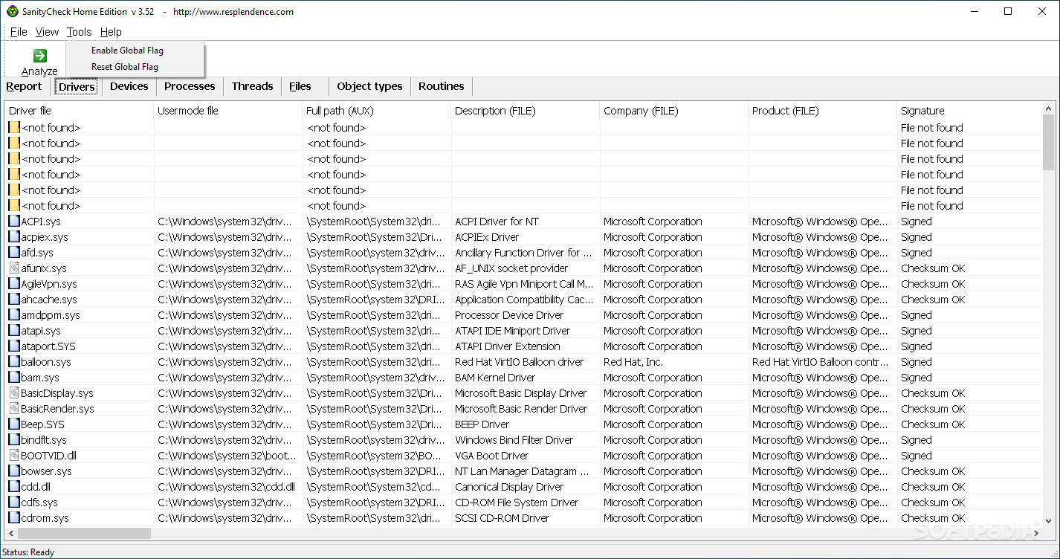The image size is (1060, 559).
Task: Switch to the Report tab
Action: click(24, 86)
